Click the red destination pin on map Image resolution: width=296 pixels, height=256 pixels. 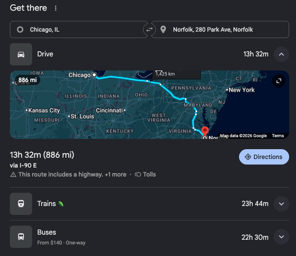pyautogui.click(x=205, y=131)
